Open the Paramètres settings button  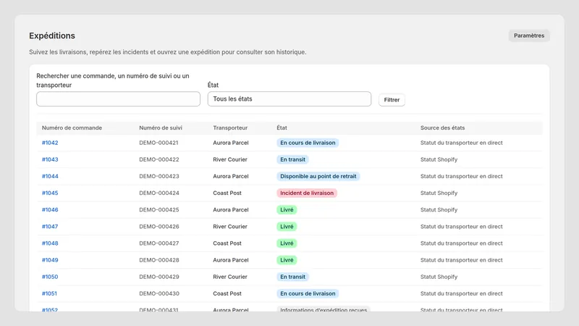[x=529, y=35]
